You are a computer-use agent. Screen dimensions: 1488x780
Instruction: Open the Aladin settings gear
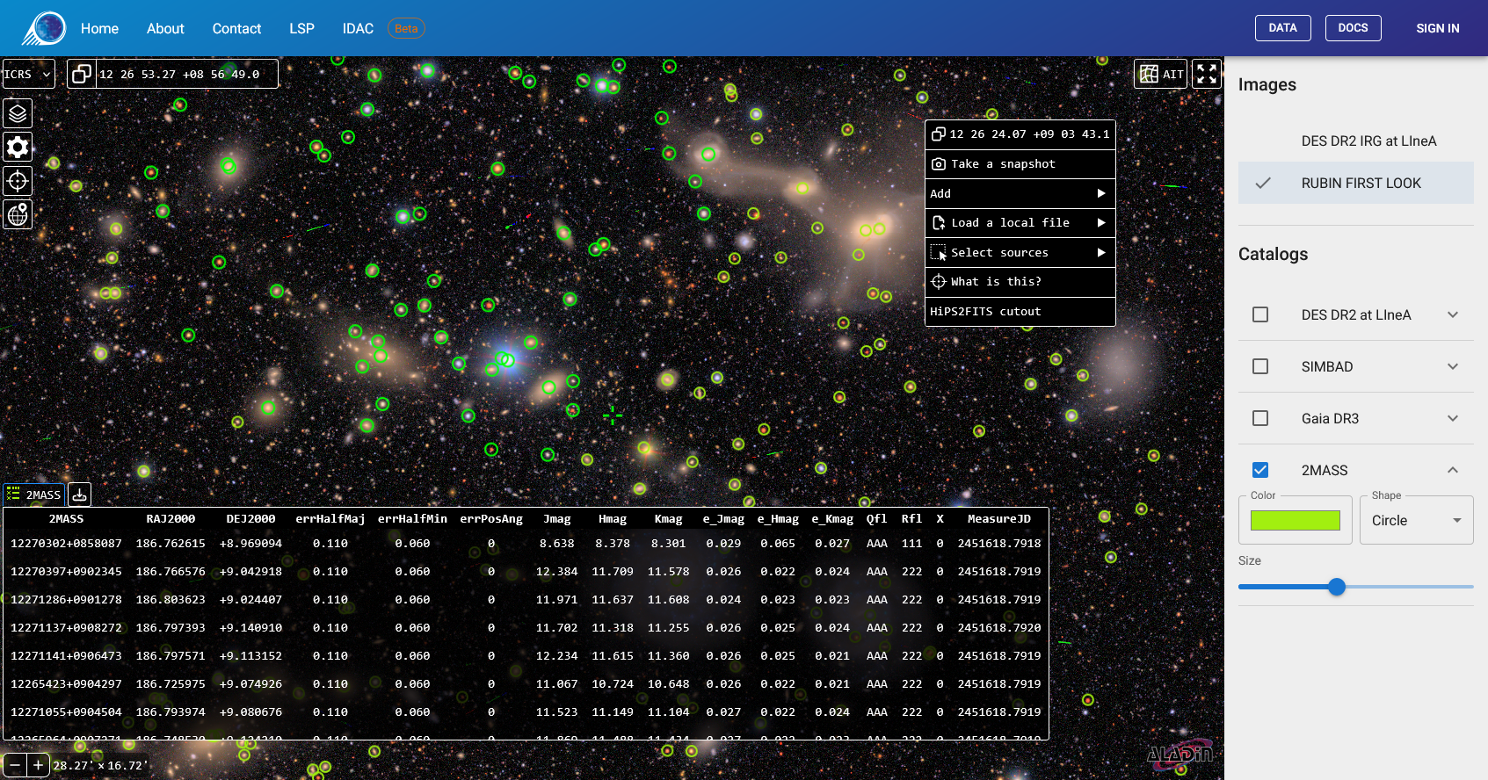(18, 147)
